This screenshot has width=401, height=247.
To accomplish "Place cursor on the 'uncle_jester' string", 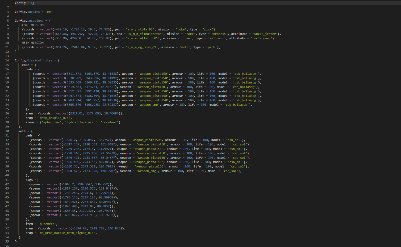I will [265, 34].
